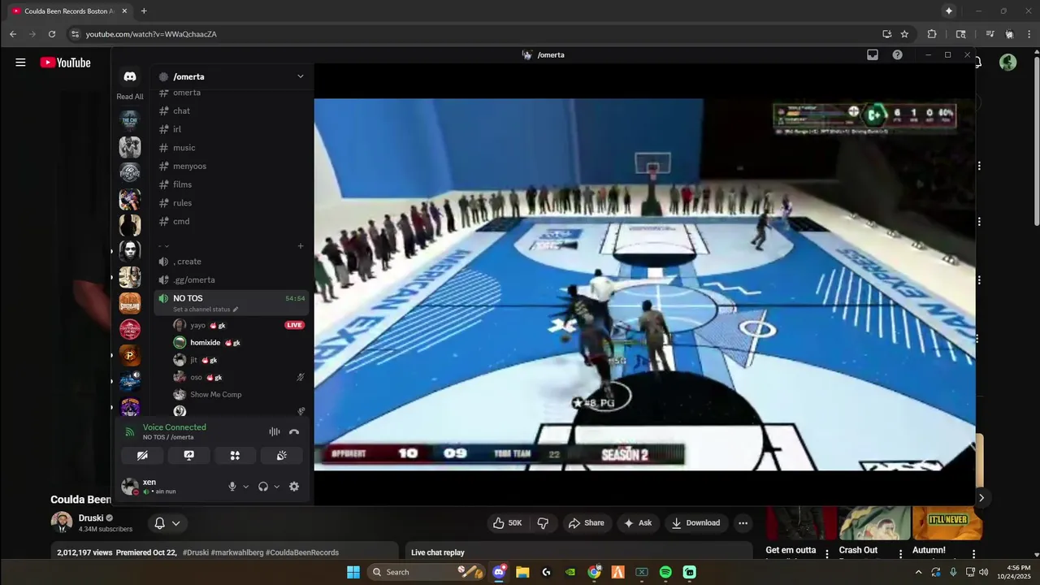Click yayo's stream video area
Screen dimensions: 1040x585
click(645, 284)
